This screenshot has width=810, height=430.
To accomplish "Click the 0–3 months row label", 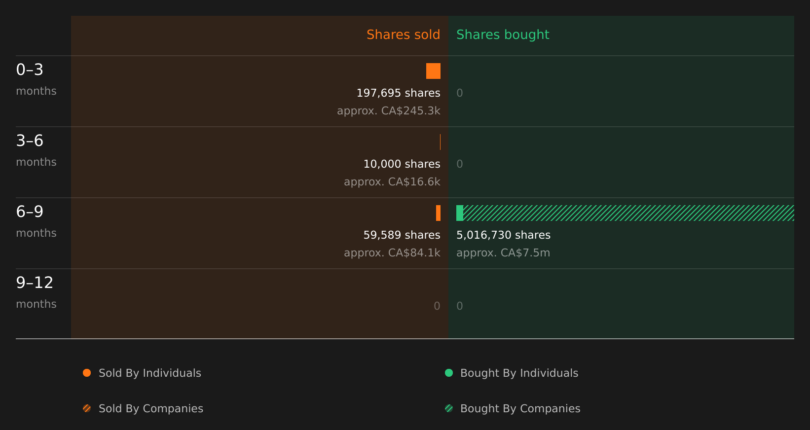I will coord(36,79).
